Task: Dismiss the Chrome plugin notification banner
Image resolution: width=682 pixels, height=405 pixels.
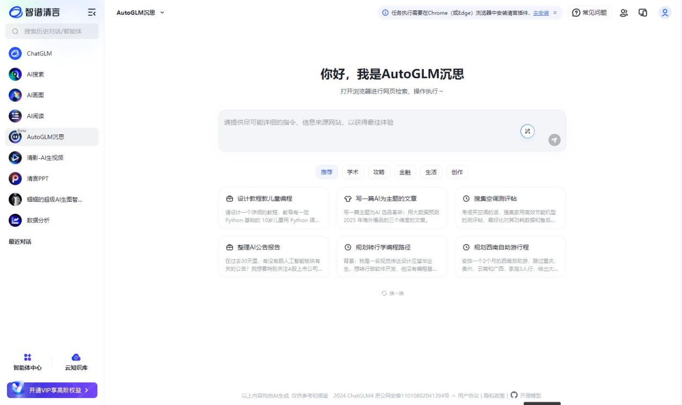Action: point(554,13)
